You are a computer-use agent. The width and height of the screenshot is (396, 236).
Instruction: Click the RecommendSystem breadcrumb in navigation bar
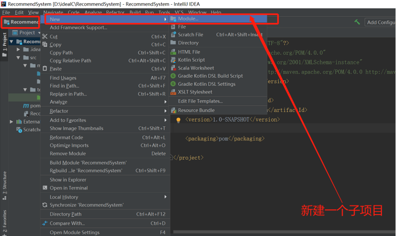[x=21, y=22]
